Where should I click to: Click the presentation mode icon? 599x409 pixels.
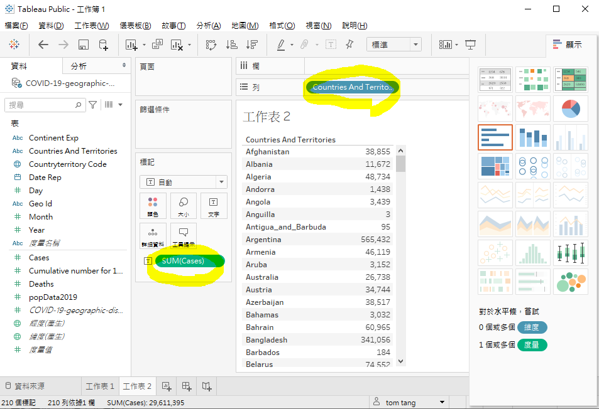point(470,45)
